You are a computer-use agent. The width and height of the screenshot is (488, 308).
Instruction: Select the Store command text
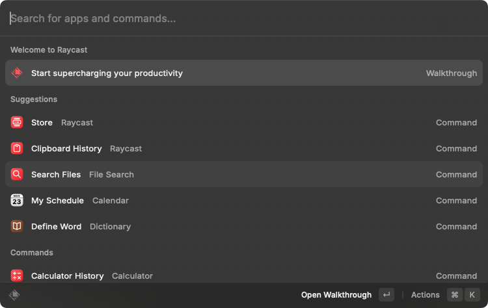coord(42,122)
